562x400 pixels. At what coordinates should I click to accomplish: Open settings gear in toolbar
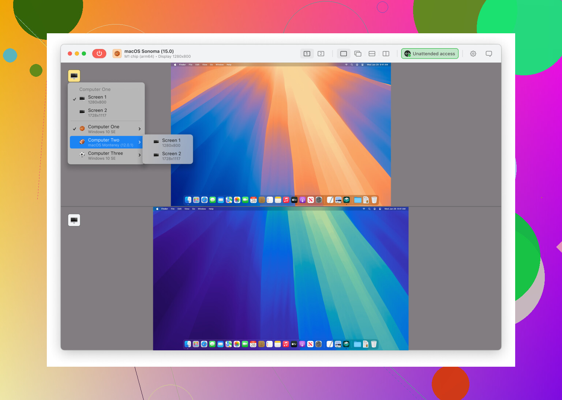click(473, 54)
